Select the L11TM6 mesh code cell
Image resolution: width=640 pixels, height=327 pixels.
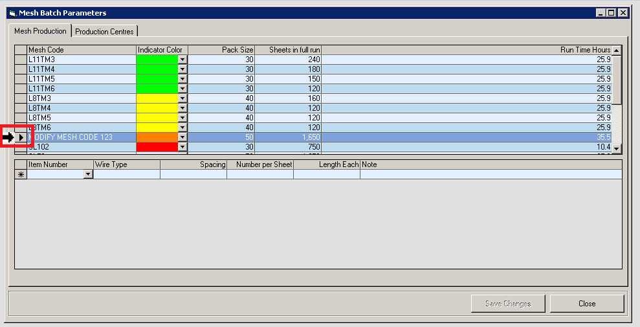coord(82,89)
